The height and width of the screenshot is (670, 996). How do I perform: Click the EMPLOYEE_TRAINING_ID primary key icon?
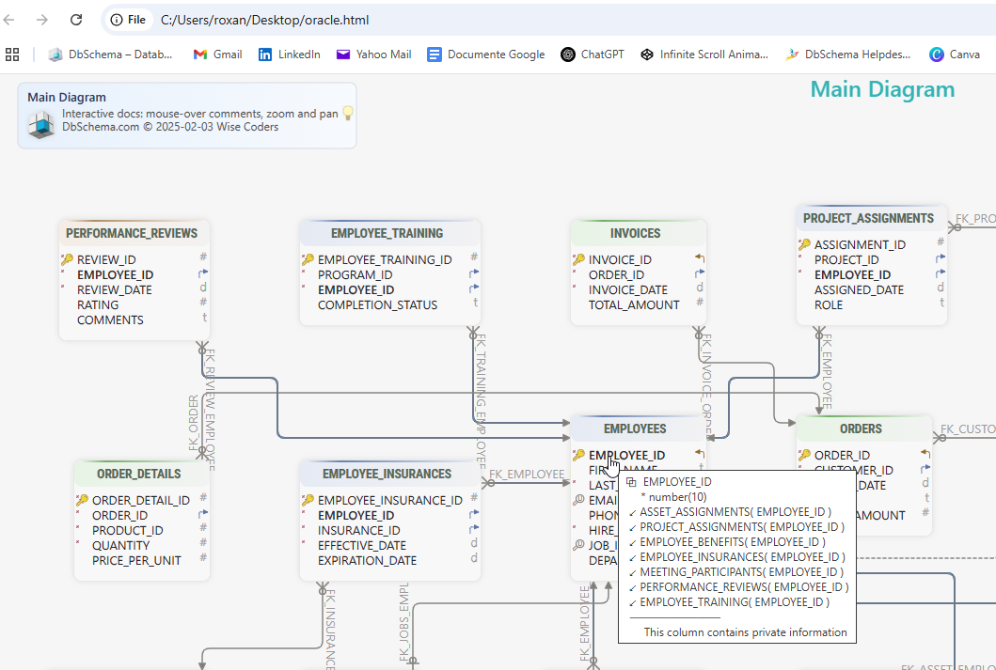tap(308, 259)
